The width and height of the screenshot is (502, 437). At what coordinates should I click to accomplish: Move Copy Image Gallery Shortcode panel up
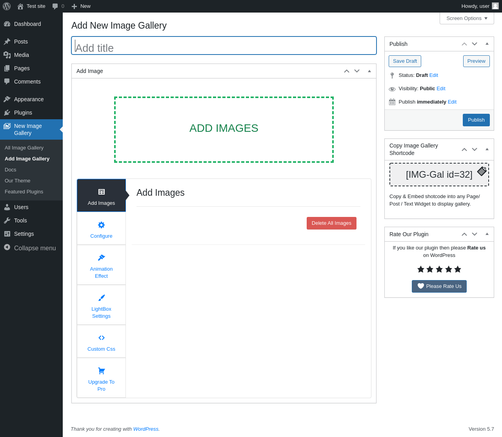click(464, 149)
